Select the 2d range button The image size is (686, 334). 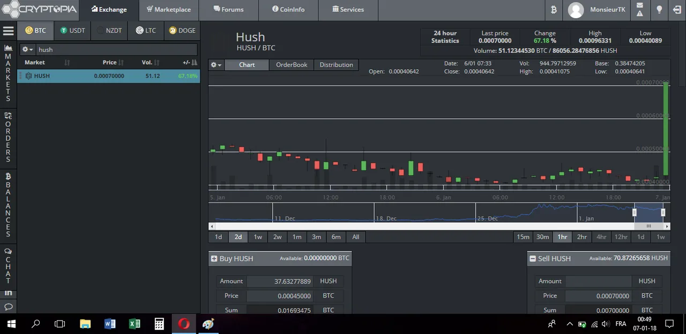pyautogui.click(x=238, y=237)
